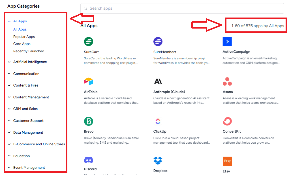Click the Search apps field

(182, 8)
